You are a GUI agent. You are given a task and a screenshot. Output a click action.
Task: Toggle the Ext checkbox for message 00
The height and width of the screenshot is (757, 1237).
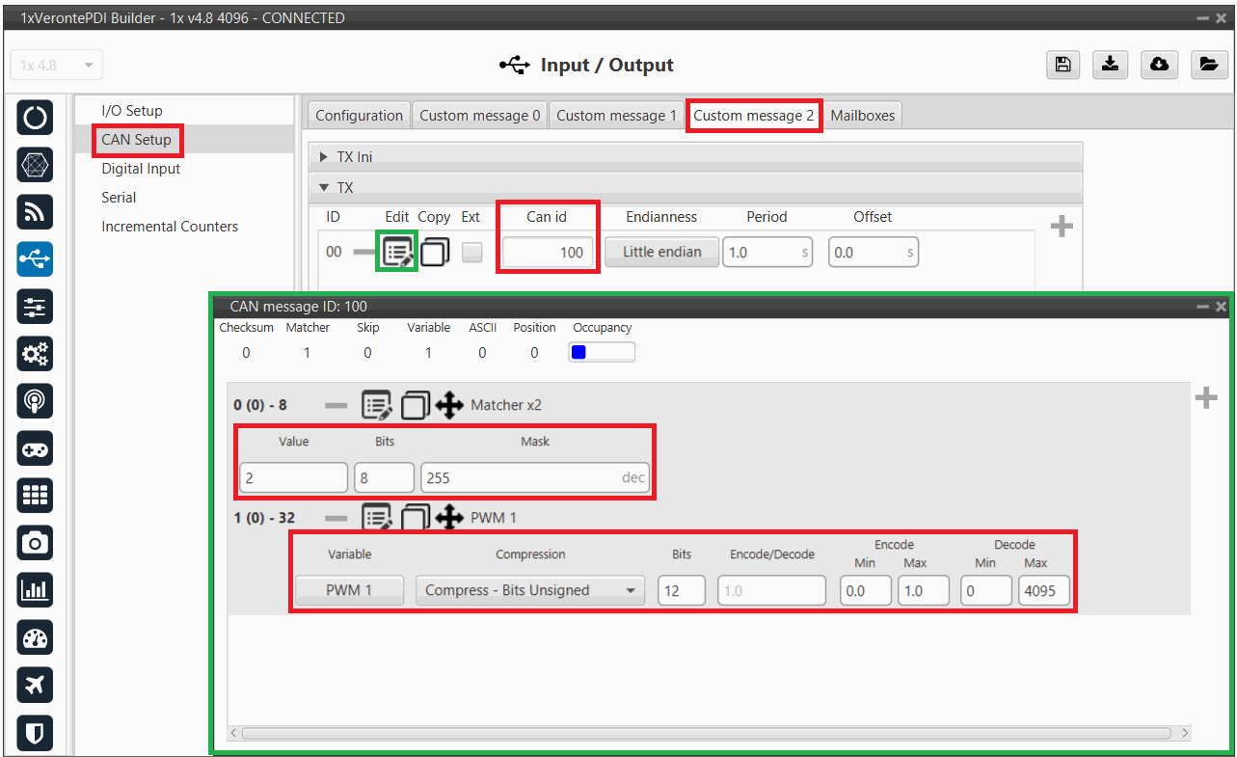[471, 253]
